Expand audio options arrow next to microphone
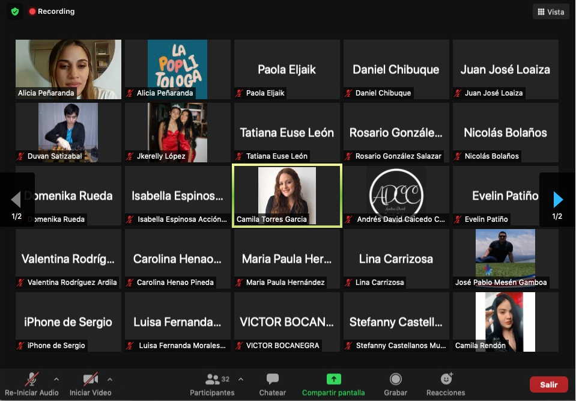This screenshot has width=576, height=401. point(56,379)
